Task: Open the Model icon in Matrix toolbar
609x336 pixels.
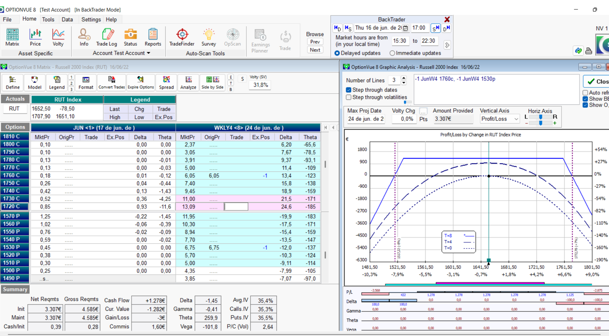Action: (x=34, y=83)
